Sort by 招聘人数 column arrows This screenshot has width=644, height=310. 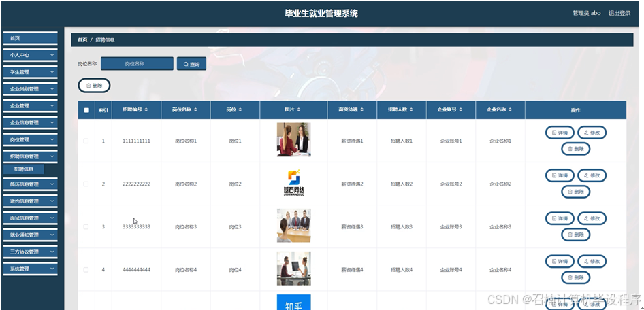(x=410, y=110)
